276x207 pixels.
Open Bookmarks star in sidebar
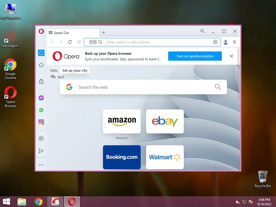pos(41,65)
